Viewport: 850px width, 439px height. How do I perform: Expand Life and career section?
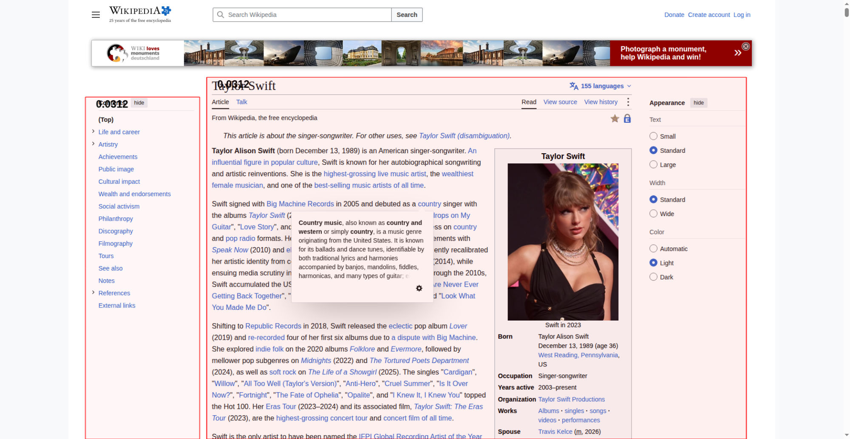coord(93,132)
